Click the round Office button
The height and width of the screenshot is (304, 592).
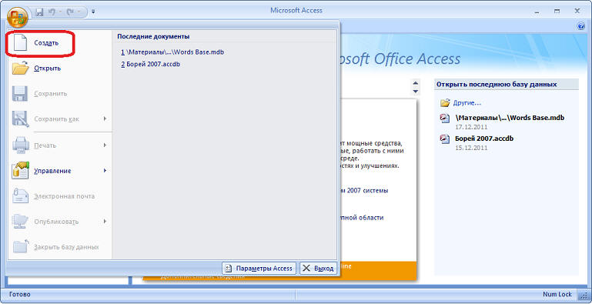pos(18,18)
